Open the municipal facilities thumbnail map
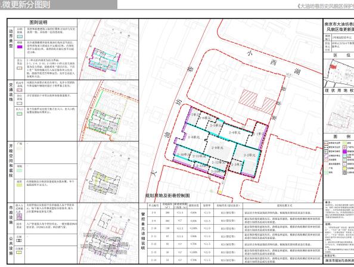This screenshot has height=267, width=354. tap(108, 234)
